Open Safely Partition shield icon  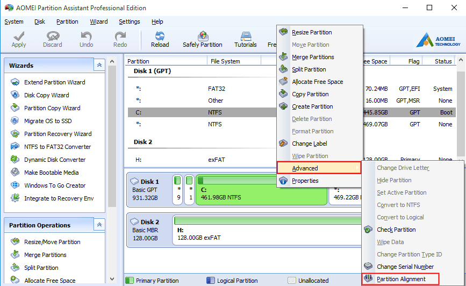pyautogui.click(x=203, y=36)
